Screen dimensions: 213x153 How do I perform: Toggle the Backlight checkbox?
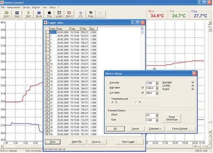tap(193, 82)
